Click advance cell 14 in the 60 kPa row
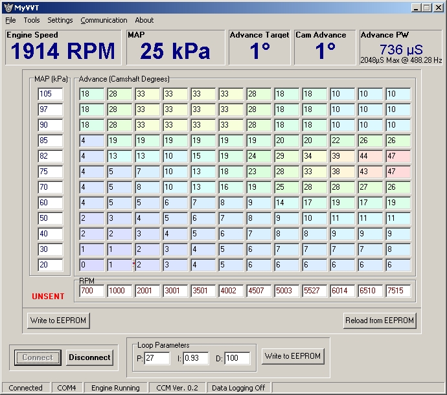447x395 pixels. pos(287,203)
